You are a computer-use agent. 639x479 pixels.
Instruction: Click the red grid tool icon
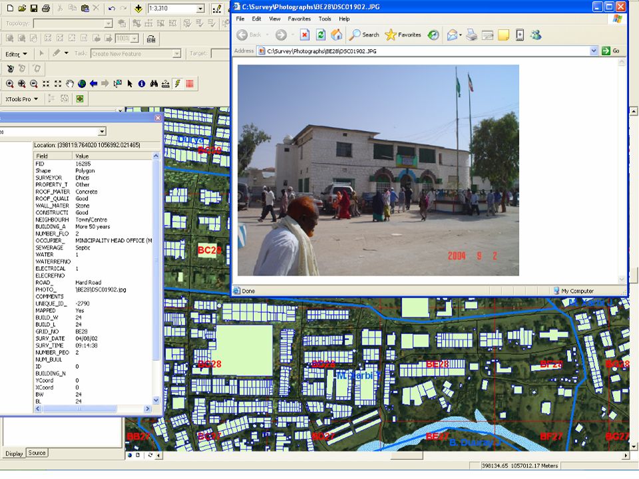tap(190, 84)
